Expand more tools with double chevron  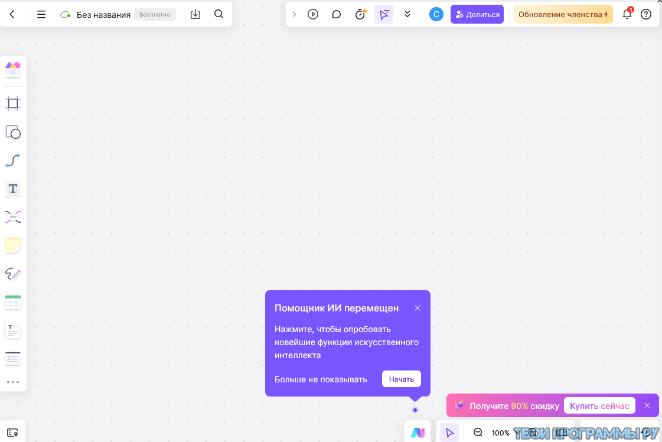(x=407, y=14)
